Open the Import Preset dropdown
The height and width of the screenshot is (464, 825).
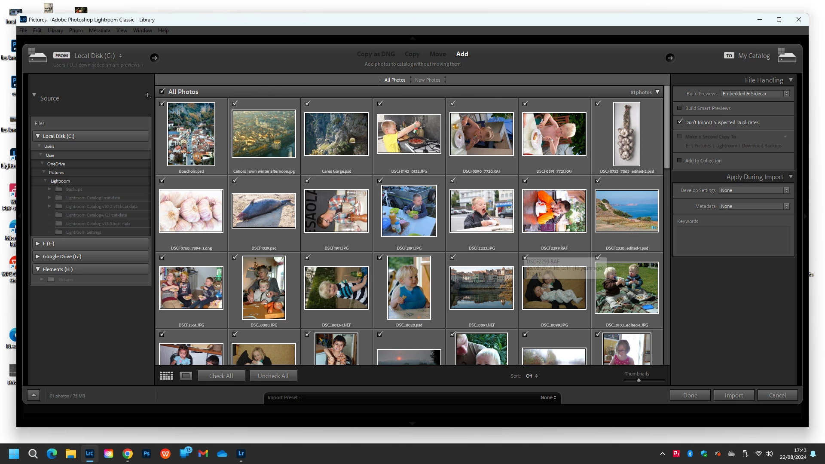[x=548, y=397]
